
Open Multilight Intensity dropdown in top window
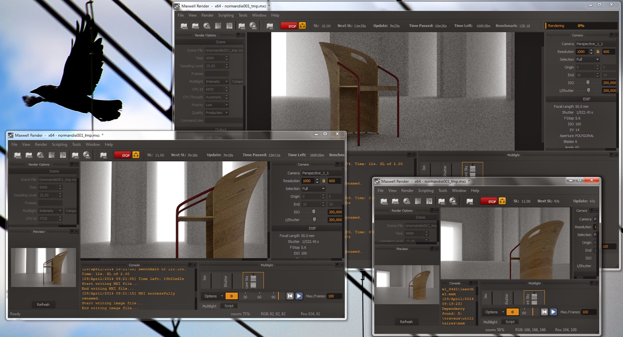click(x=216, y=81)
